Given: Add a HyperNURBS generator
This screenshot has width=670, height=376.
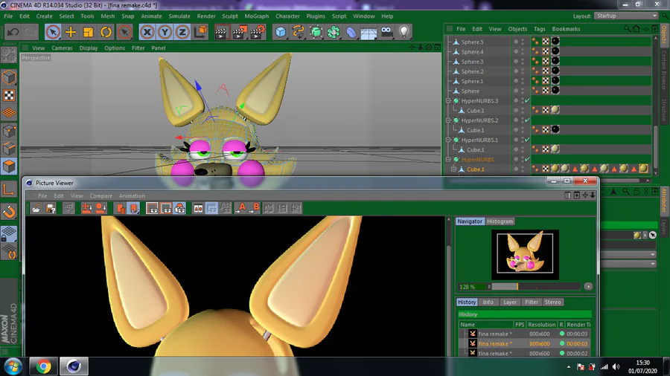Looking at the screenshot, I should pyautogui.click(x=316, y=32).
